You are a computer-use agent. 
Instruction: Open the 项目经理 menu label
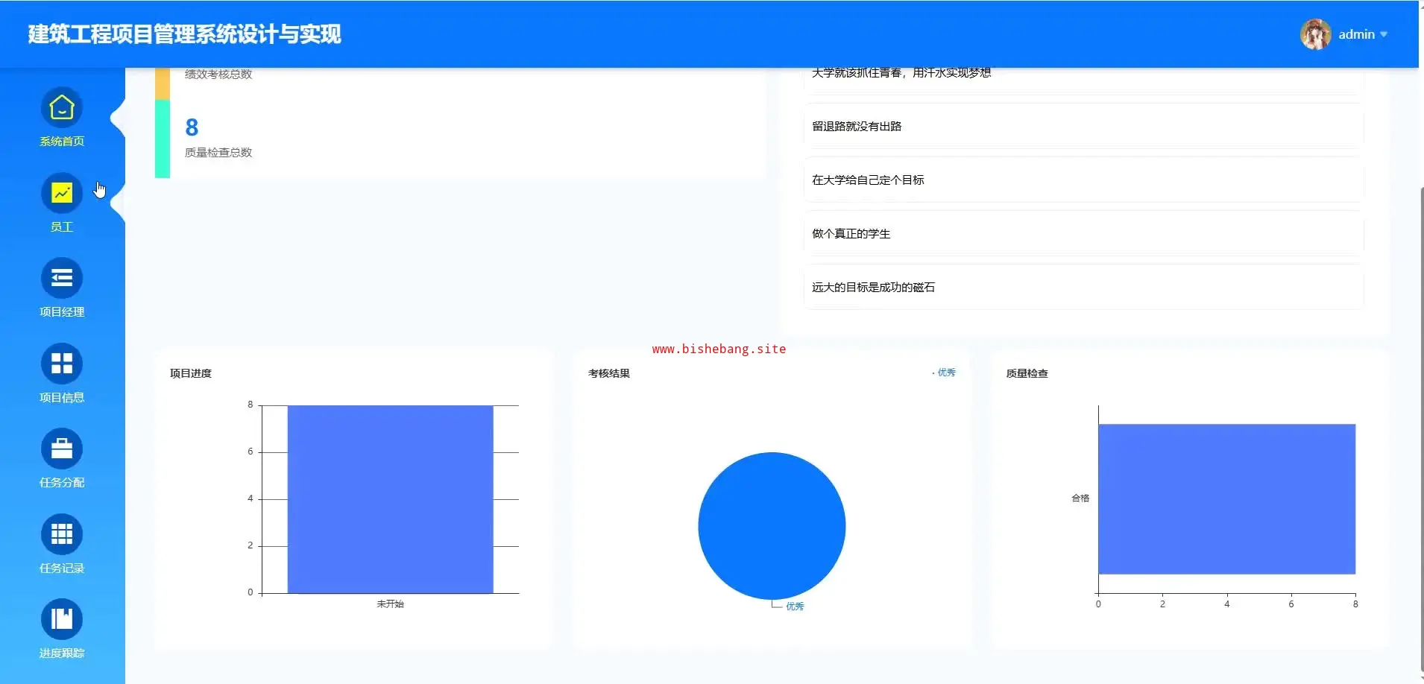point(62,312)
